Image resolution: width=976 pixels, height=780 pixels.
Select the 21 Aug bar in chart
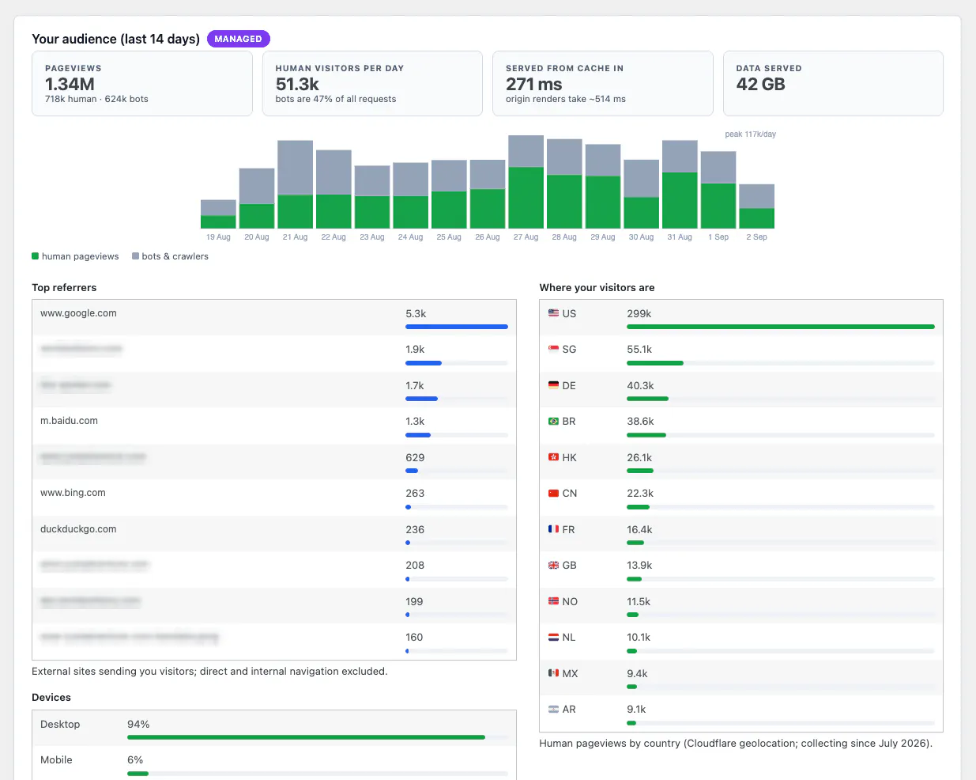coord(296,184)
